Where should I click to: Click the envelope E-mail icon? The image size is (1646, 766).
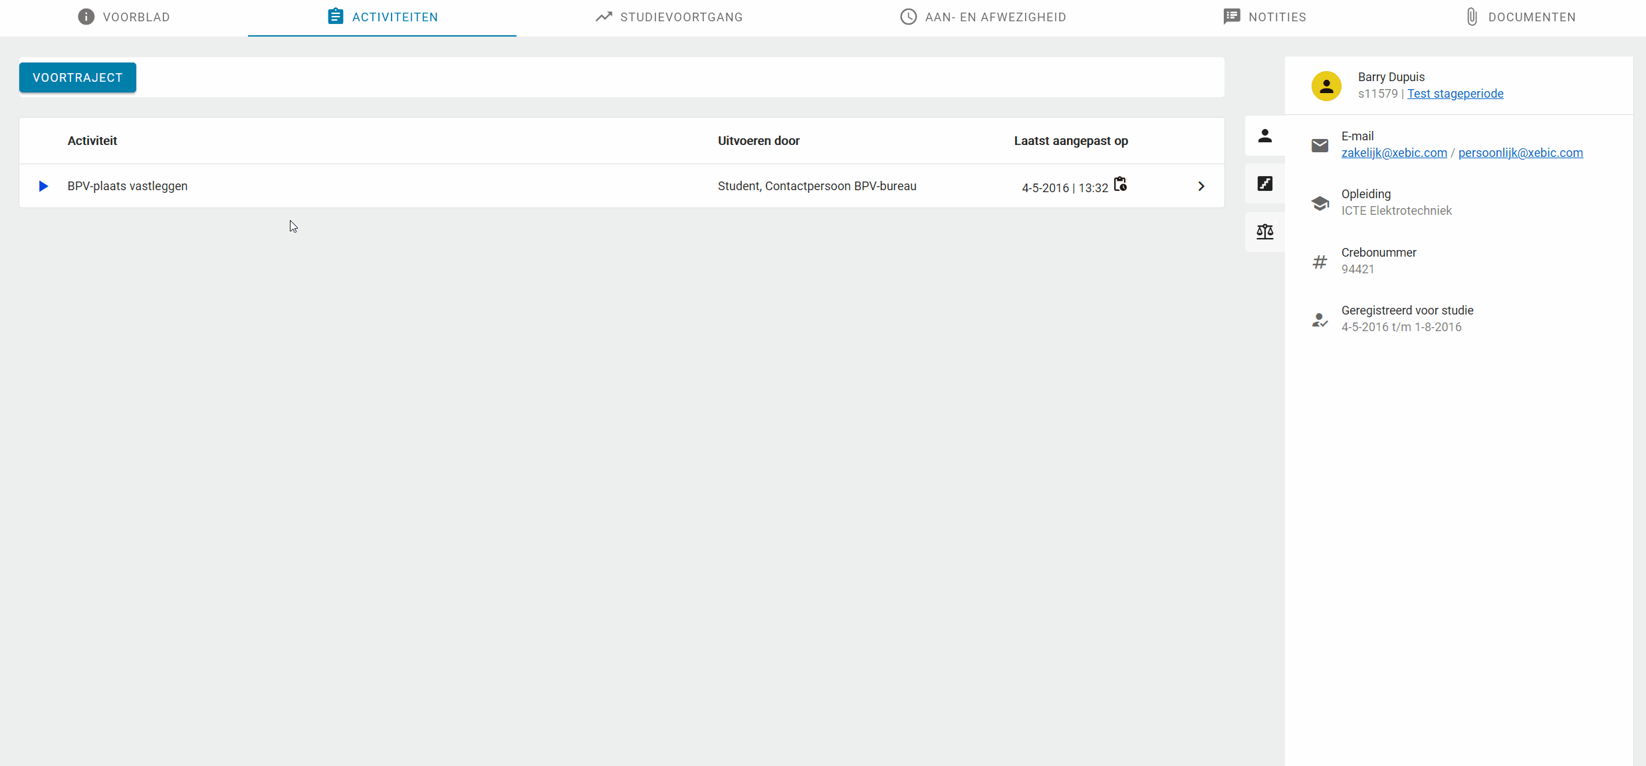(x=1320, y=145)
